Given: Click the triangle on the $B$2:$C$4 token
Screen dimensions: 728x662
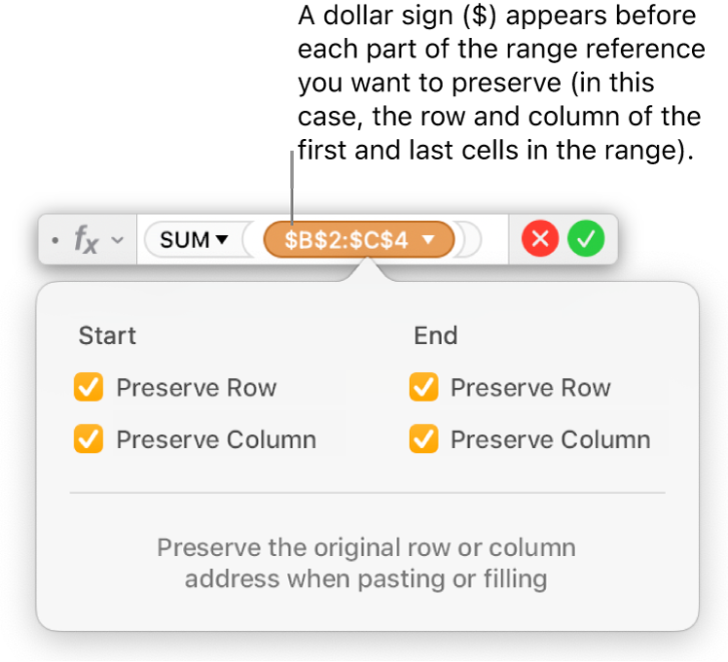Looking at the screenshot, I should (x=428, y=239).
